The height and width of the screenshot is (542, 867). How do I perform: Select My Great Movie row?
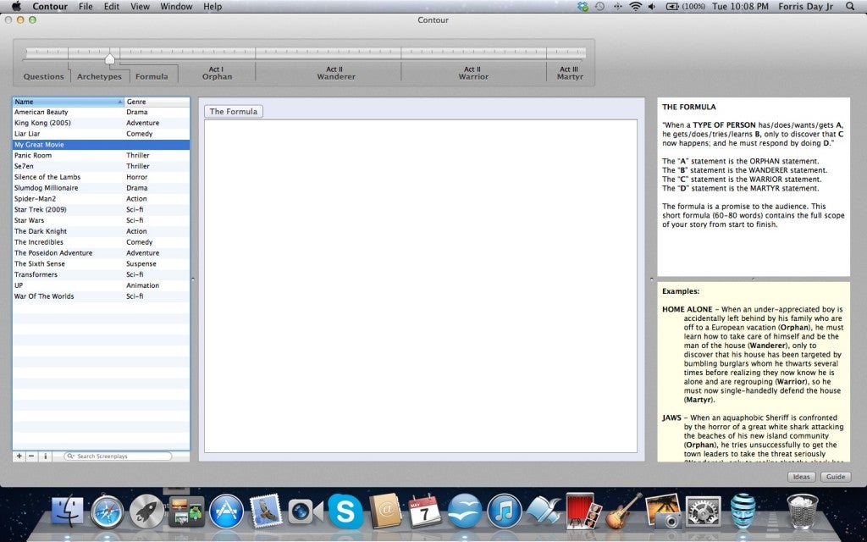(x=102, y=144)
